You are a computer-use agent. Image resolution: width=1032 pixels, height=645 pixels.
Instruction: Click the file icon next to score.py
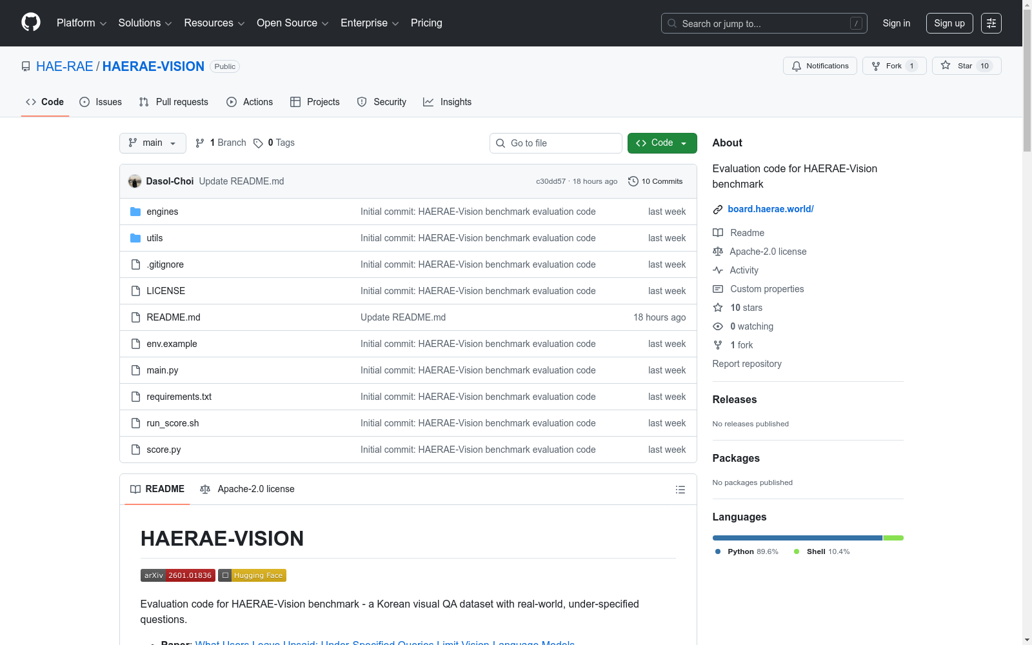pyautogui.click(x=135, y=450)
